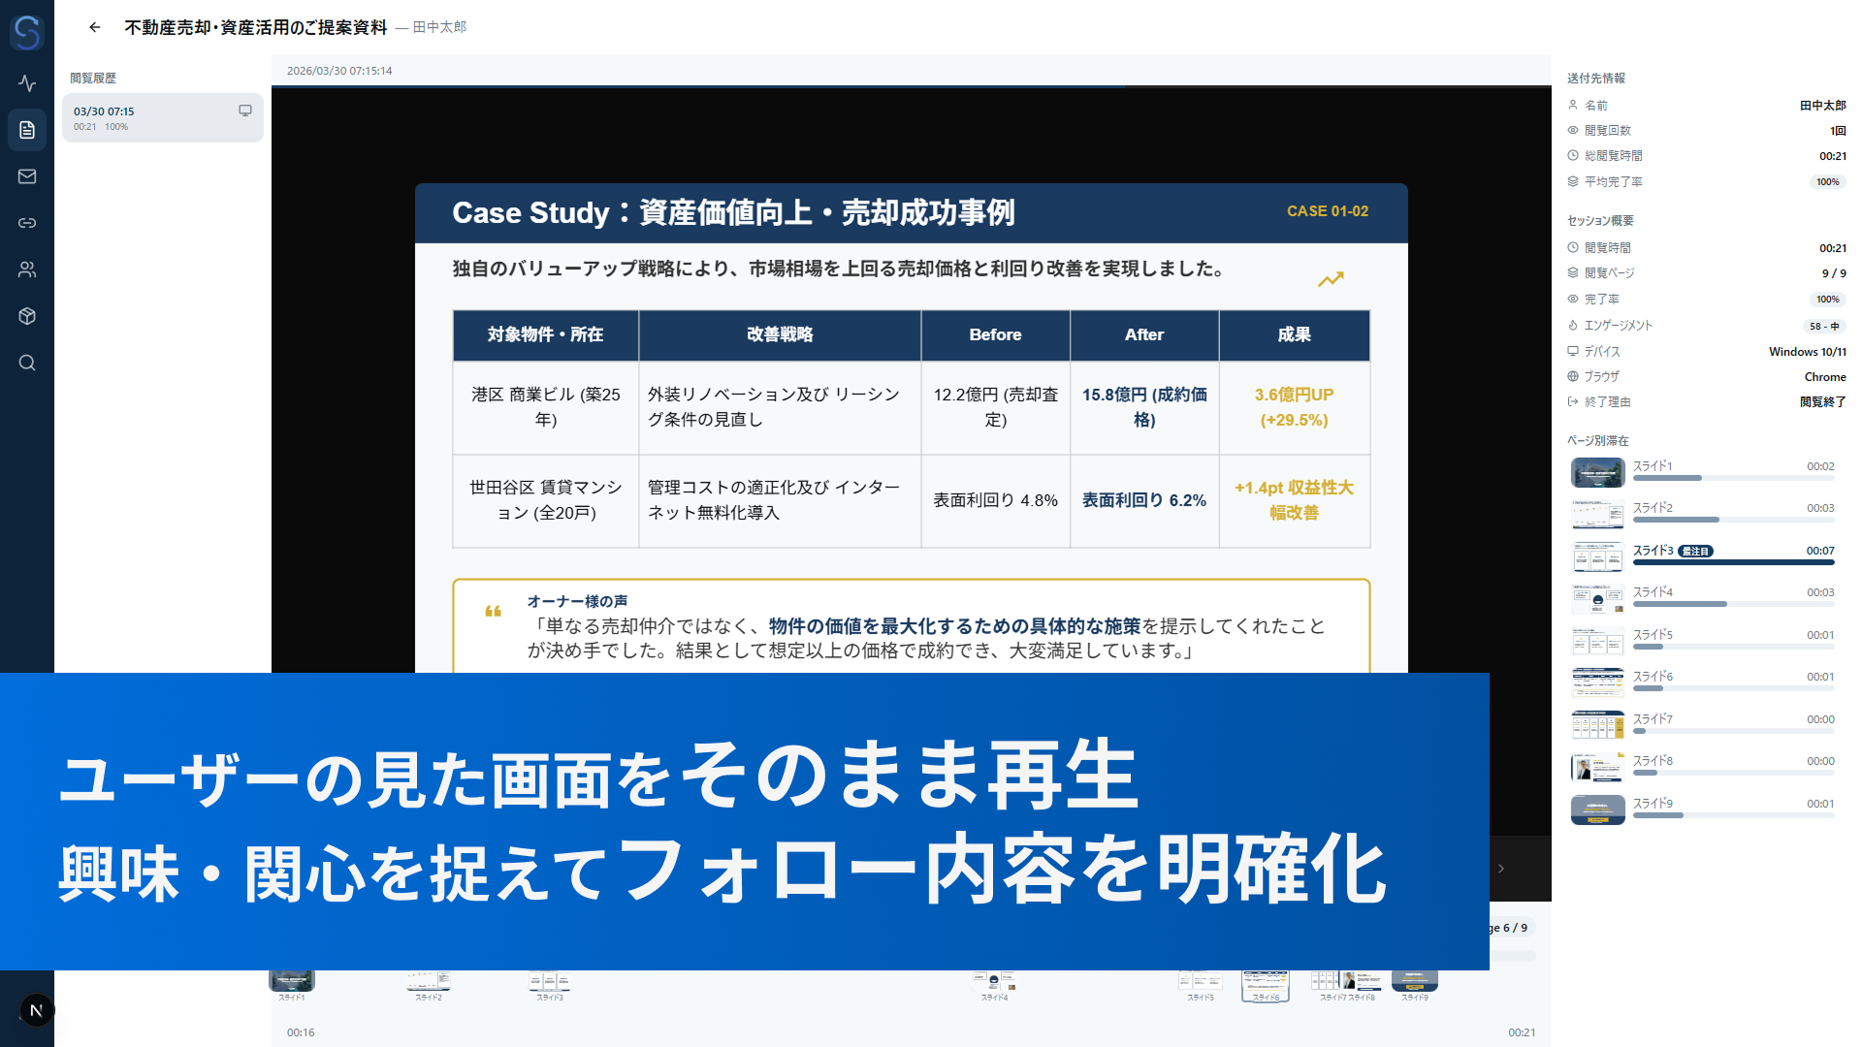The width and height of the screenshot is (1862, 1047).
Task: Open the link icon in the sidebar
Action: 27,223
